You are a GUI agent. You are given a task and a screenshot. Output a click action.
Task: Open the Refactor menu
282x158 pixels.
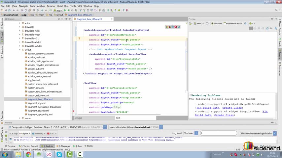(51, 6)
